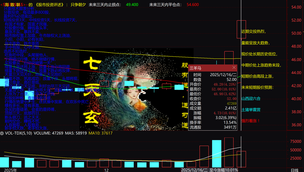The width and height of the screenshot is (304, 172).
Task: Select the tallest cyan volume bar
Action: [x=217, y=154]
